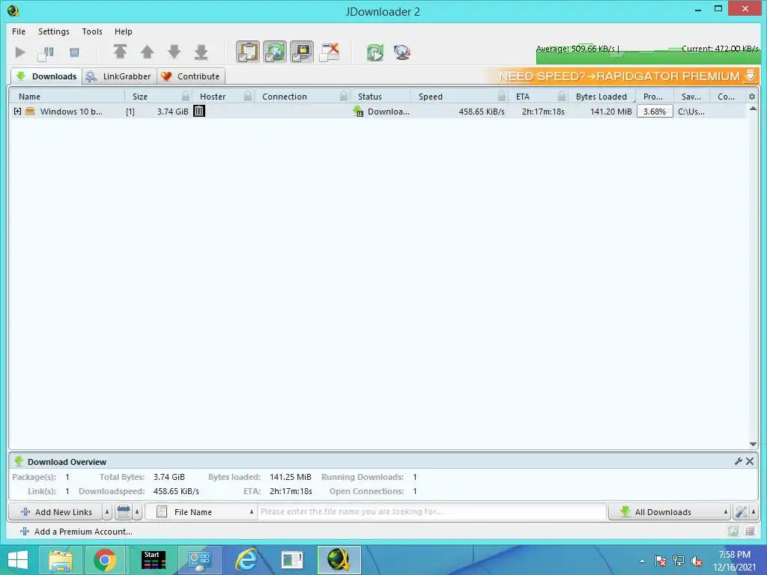
Task: Click the Rapidgator Premium banner
Action: coord(621,76)
